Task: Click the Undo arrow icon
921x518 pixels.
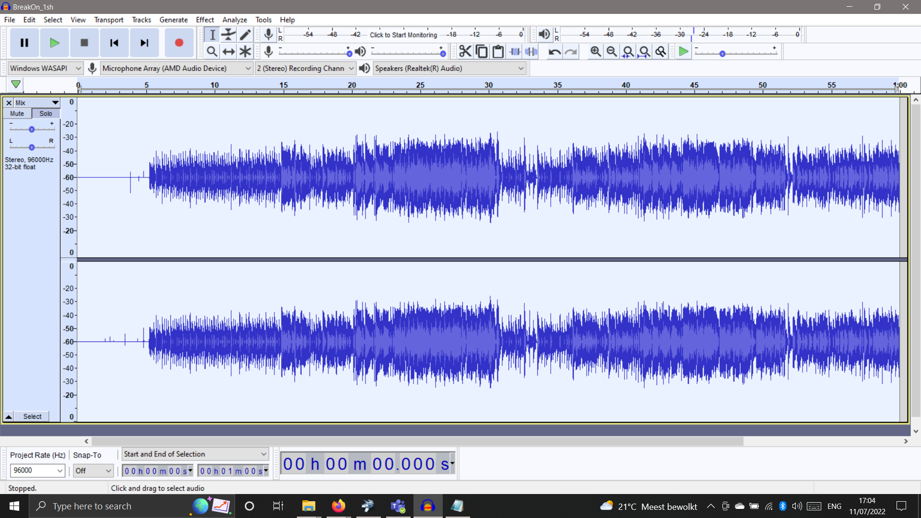Action: pos(555,51)
